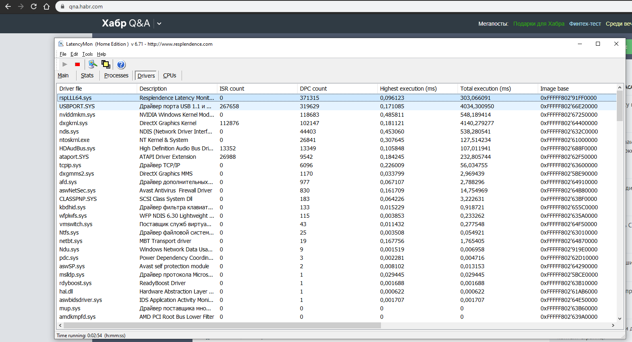
Task: Click the site lock icon in the address bar
Action: coord(62,6)
